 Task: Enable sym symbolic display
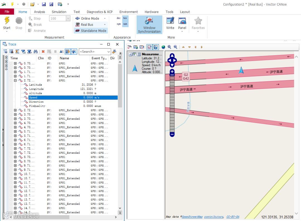tap(119, 24)
